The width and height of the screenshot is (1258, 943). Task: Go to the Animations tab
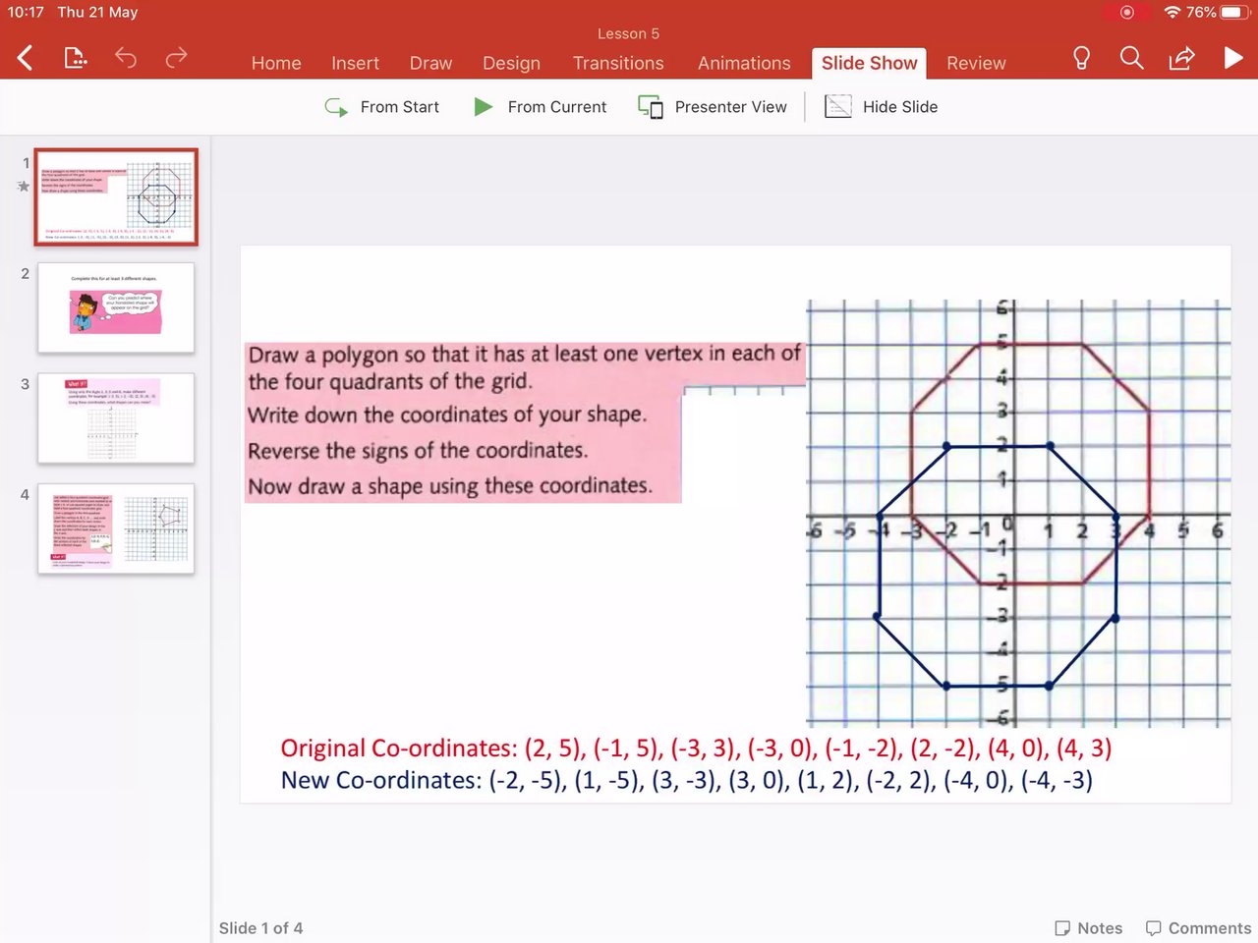coord(744,63)
